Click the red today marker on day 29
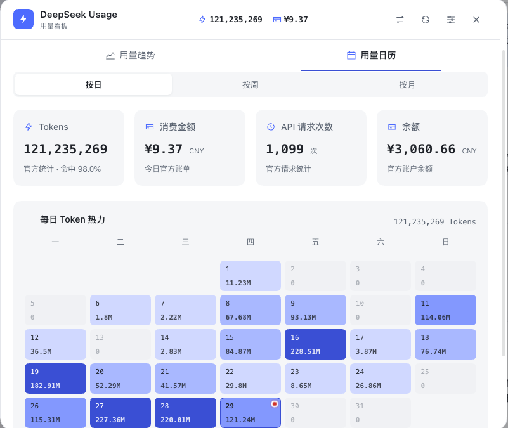The height and width of the screenshot is (428, 508). click(275, 404)
